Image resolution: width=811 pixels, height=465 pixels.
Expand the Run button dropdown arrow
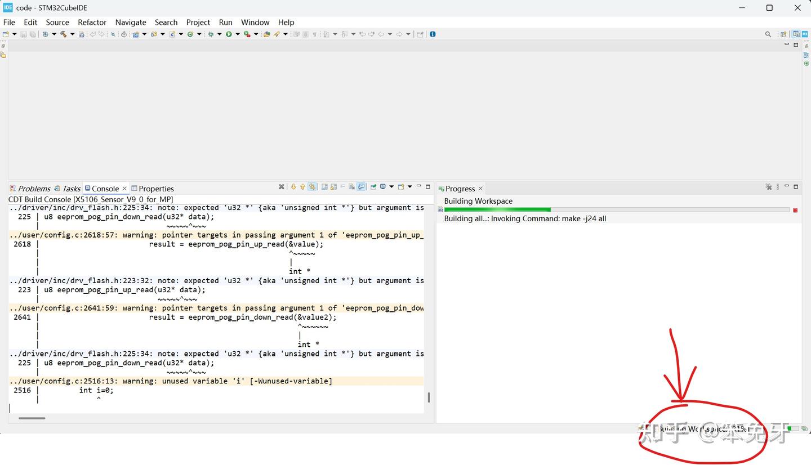pos(238,34)
